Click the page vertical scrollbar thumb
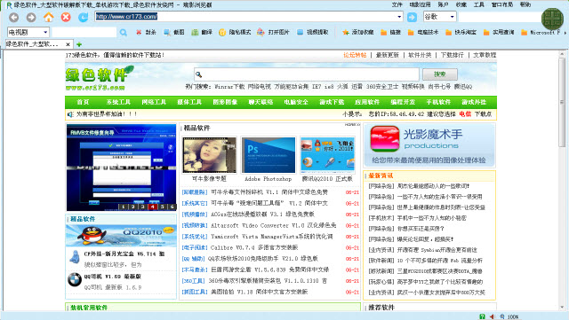The width and height of the screenshot is (569, 320). (562, 104)
